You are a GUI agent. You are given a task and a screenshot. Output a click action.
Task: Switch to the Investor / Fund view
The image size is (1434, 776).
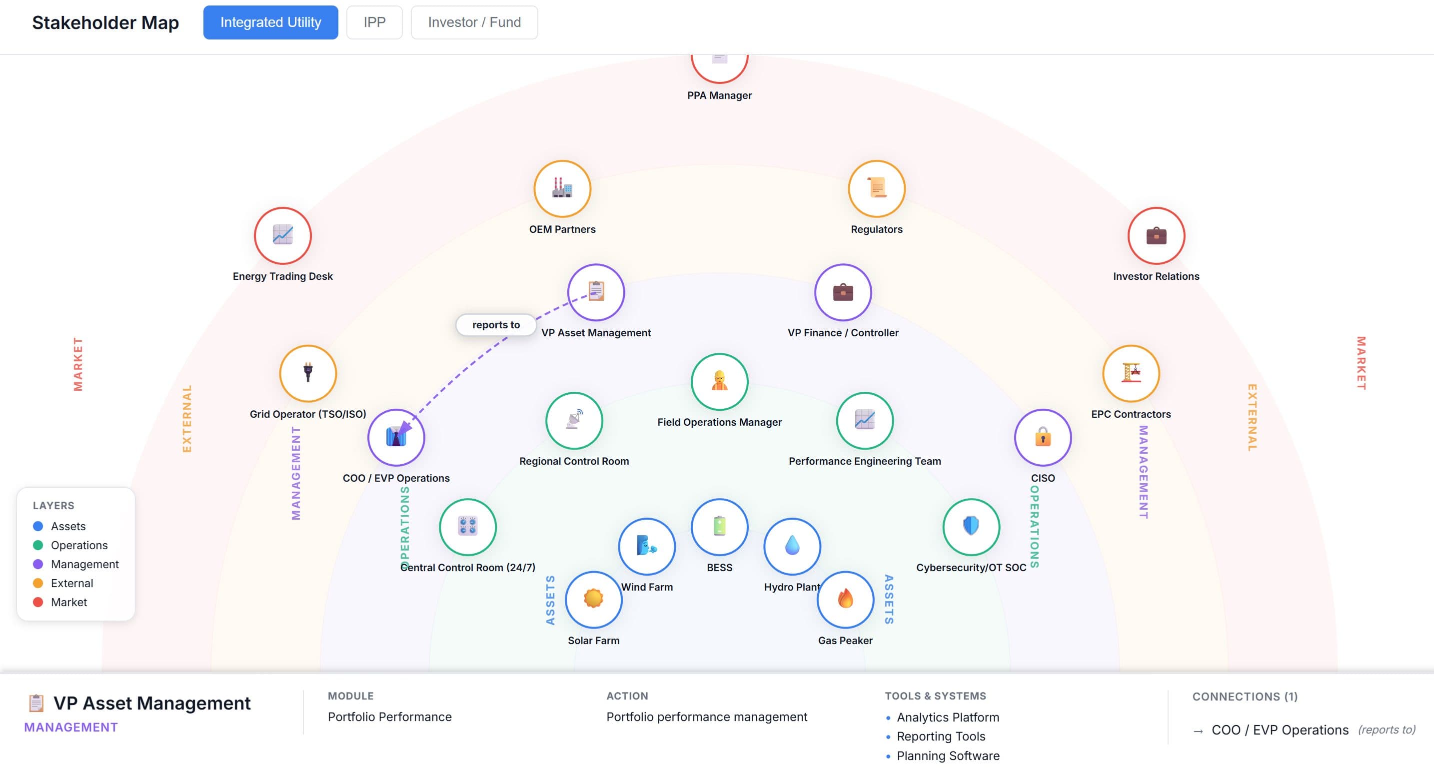(x=474, y=22)
